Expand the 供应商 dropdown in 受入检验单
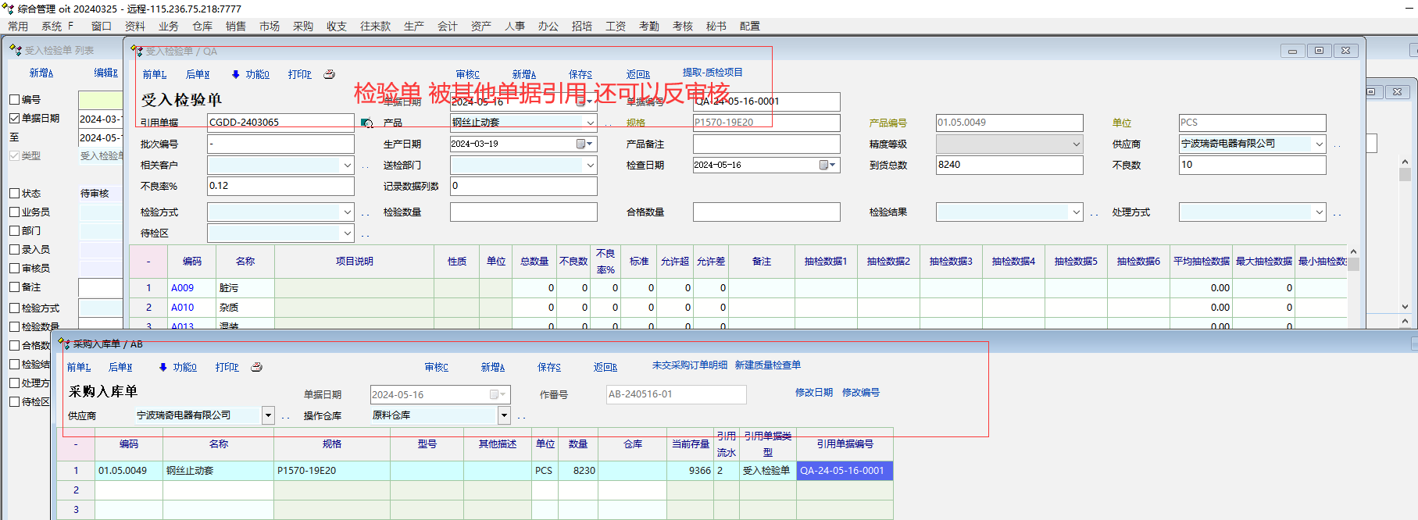 [x=1319, y=144]
